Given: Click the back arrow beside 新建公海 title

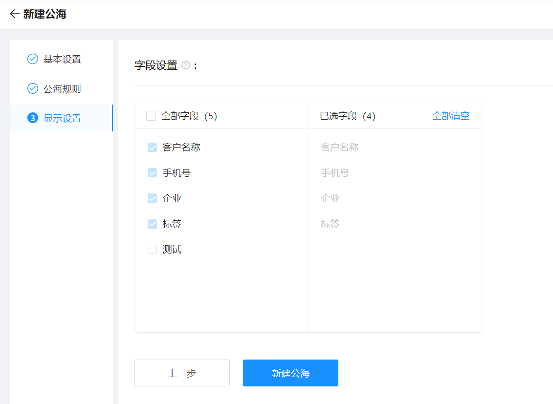Looking at the screenshot, I should [15, 14].
